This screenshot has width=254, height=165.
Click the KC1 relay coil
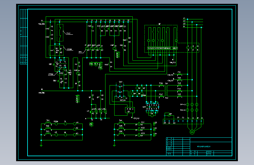coord(139,124)
